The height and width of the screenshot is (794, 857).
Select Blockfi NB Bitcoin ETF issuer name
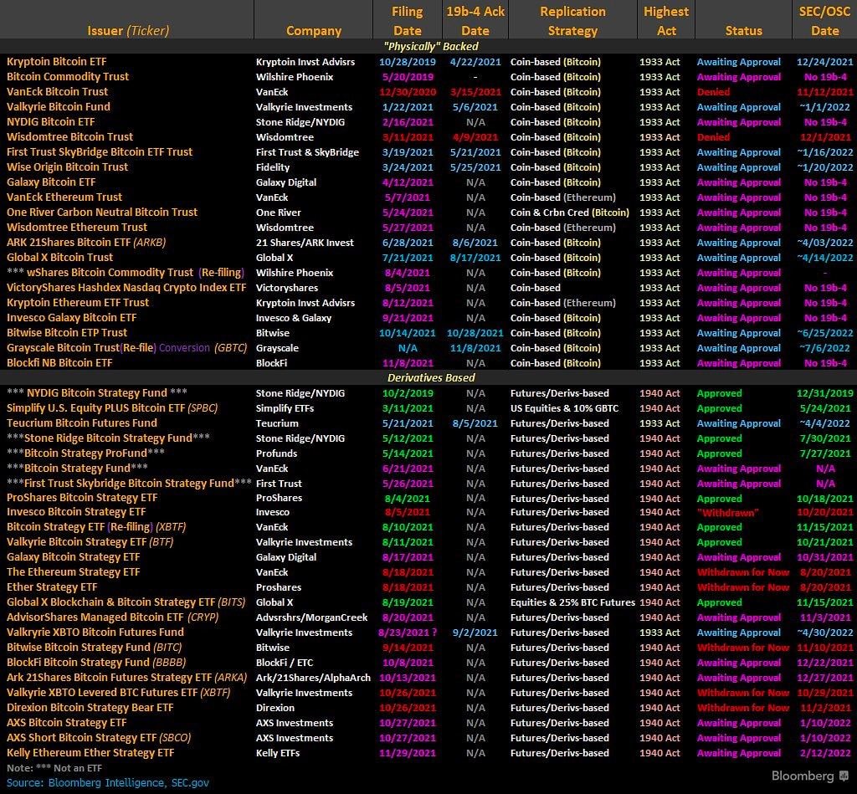pos(59,362)
